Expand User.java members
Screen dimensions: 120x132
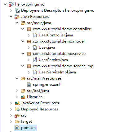point(29,47)
